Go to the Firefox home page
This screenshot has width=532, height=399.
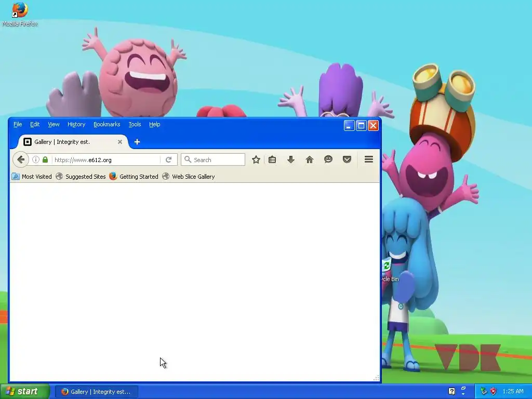(310, 159)
